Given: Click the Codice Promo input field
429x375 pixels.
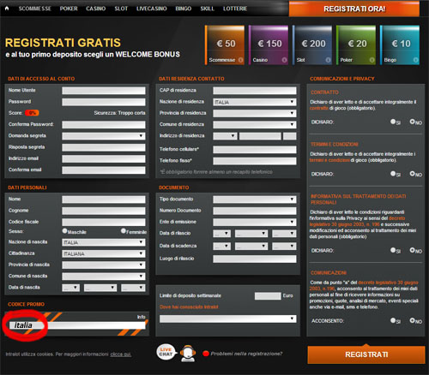Looking at the screenshot, I should 77,325.
